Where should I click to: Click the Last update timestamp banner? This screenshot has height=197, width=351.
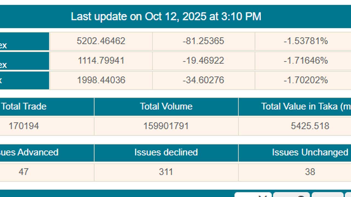[x=166, y=16]
